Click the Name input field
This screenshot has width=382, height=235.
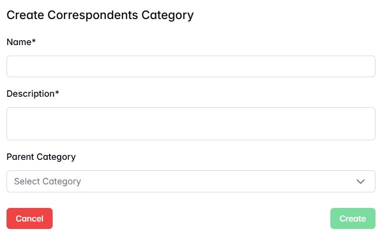190,67
